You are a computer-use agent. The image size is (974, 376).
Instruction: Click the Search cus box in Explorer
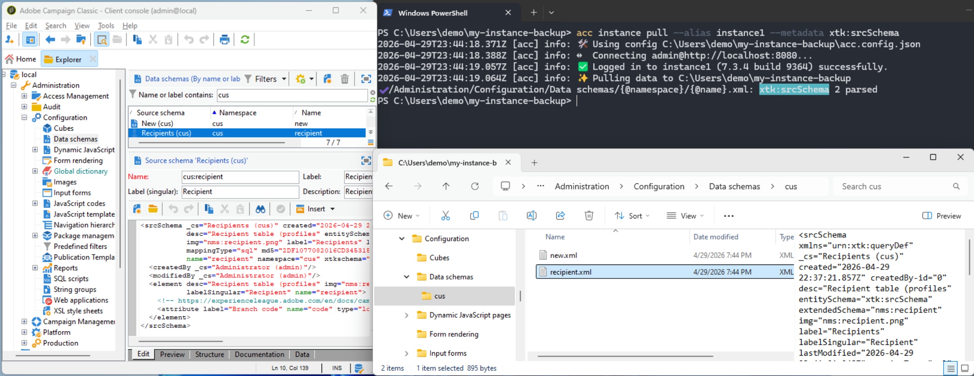(900, 186)
